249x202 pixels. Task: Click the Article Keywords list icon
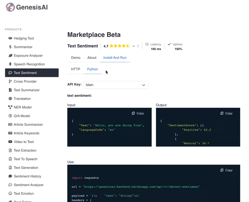pyautogui.click(x=10, y=133)
